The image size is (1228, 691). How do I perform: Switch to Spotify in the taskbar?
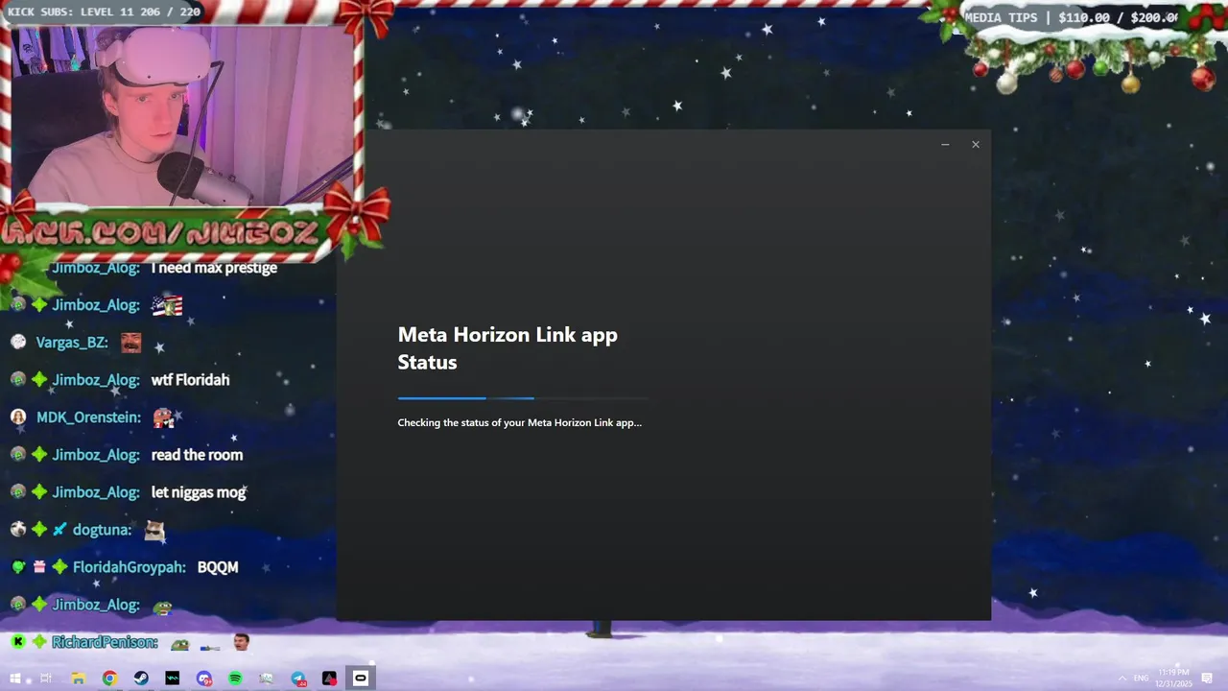pyautogui.click(x=235, y=679)
